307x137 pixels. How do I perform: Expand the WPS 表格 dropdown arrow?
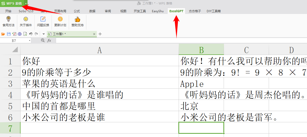click(x=26, y=3)
